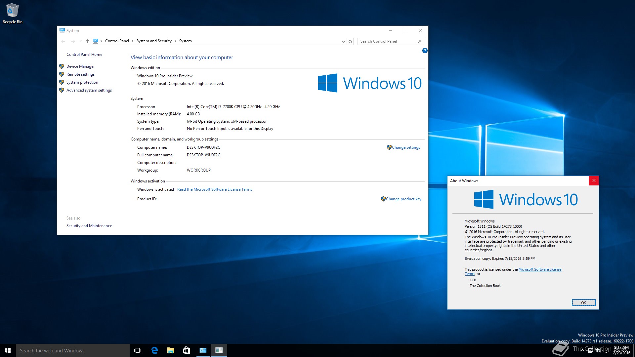Click the Help question mark icon
The width and height of the screenshot is (635, 357).
425,51
